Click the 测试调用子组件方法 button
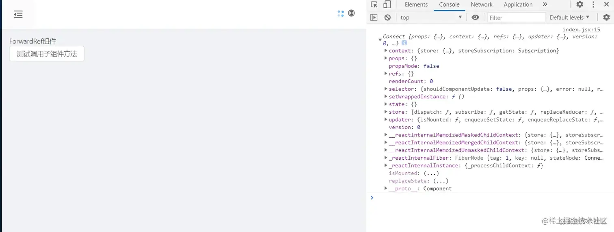The height and width of the screenshot is (232, 614). tap(47, 54)
